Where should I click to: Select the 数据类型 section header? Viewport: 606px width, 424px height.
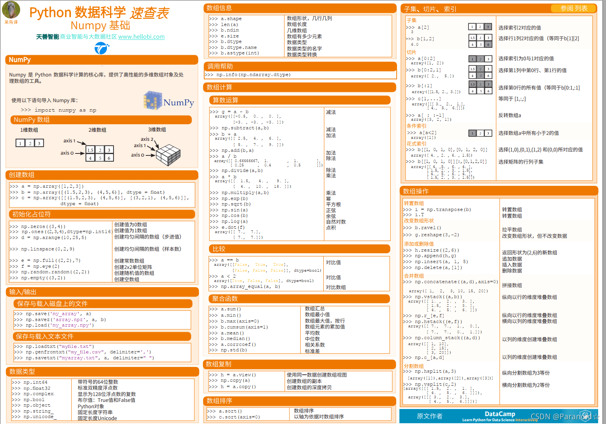pyautogui.click(x=102, y=372)
